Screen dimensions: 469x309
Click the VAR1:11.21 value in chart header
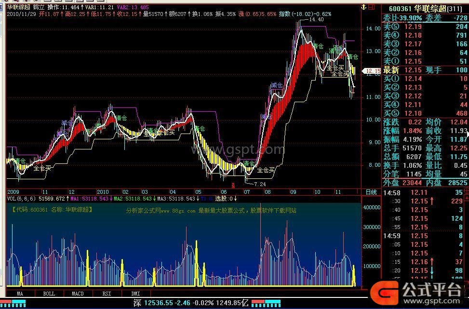[x=100, y=7]
